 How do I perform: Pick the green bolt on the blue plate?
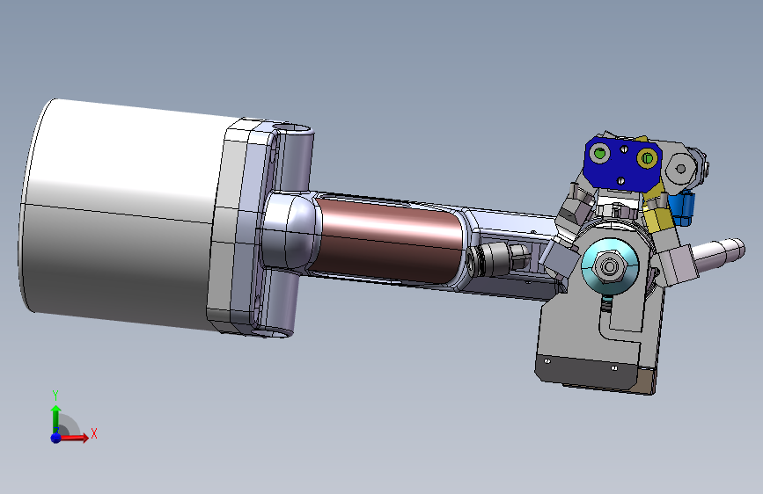pos(599,154)
